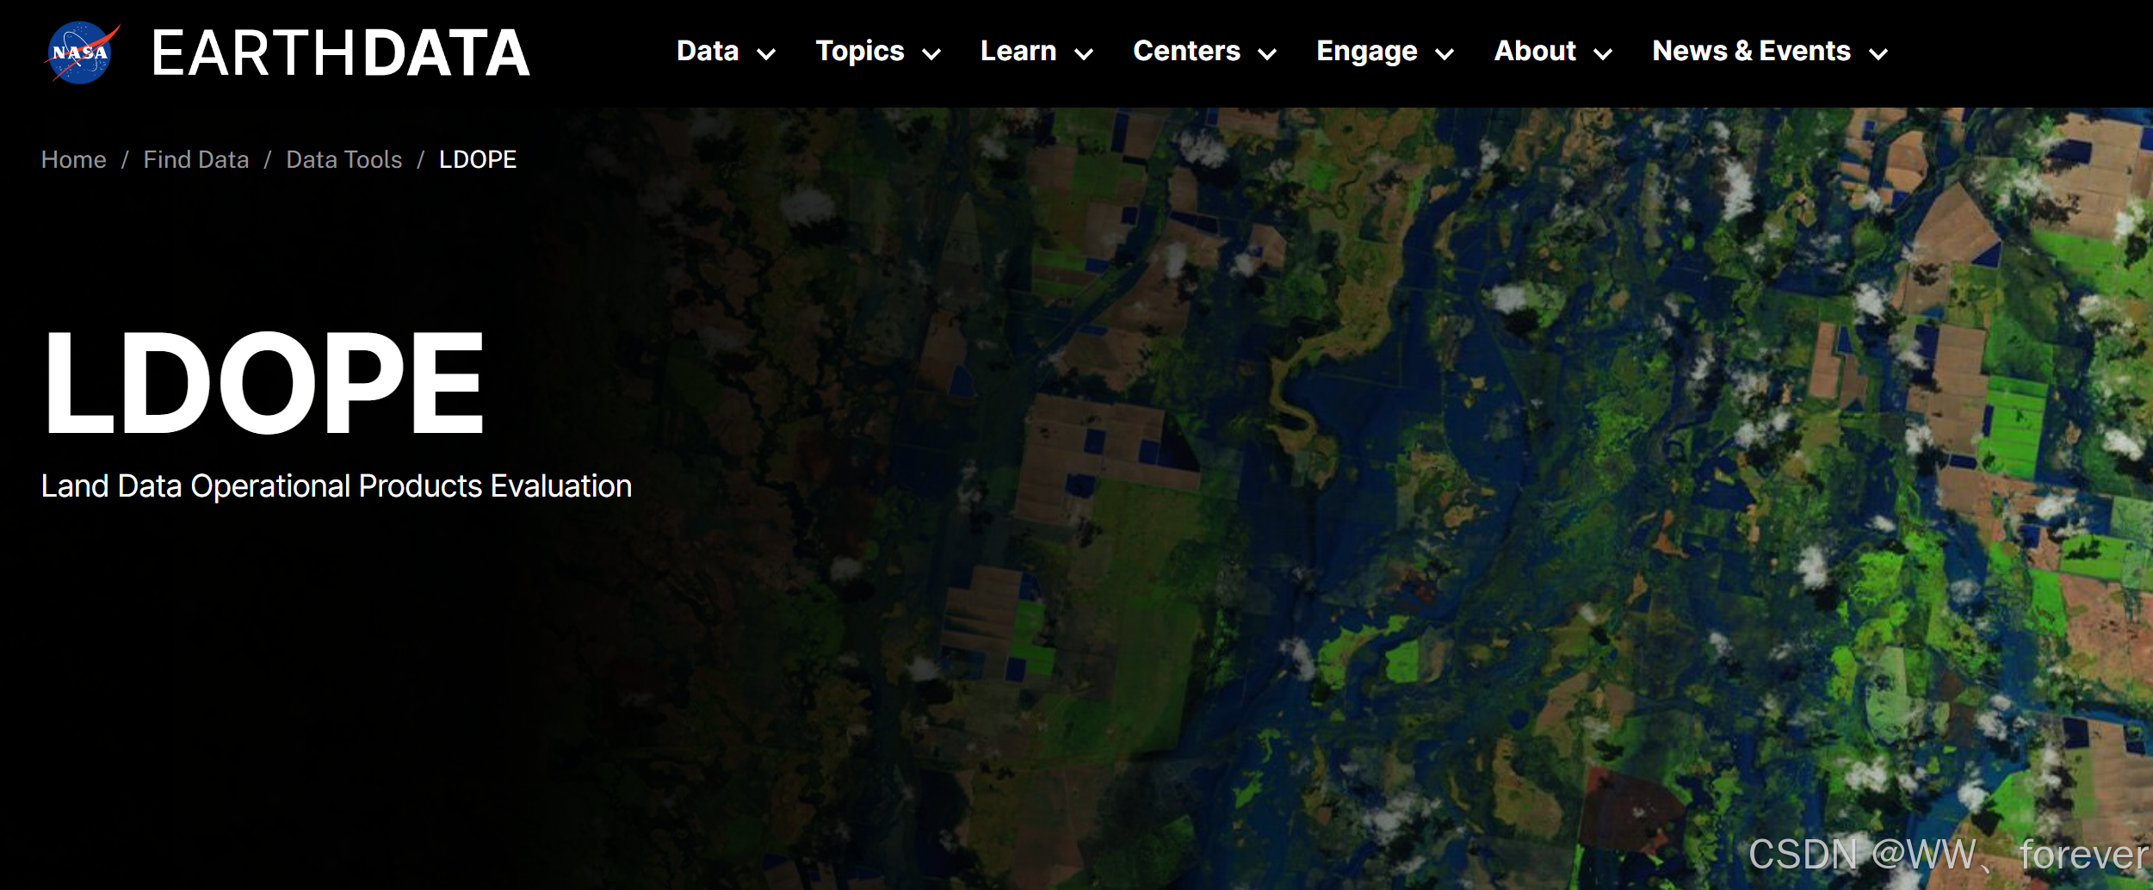This screenshot has width=2153, height=890.
Task: Expand the chevron beside Centers
Action: pyautogui.click(x=1267, y=54)
